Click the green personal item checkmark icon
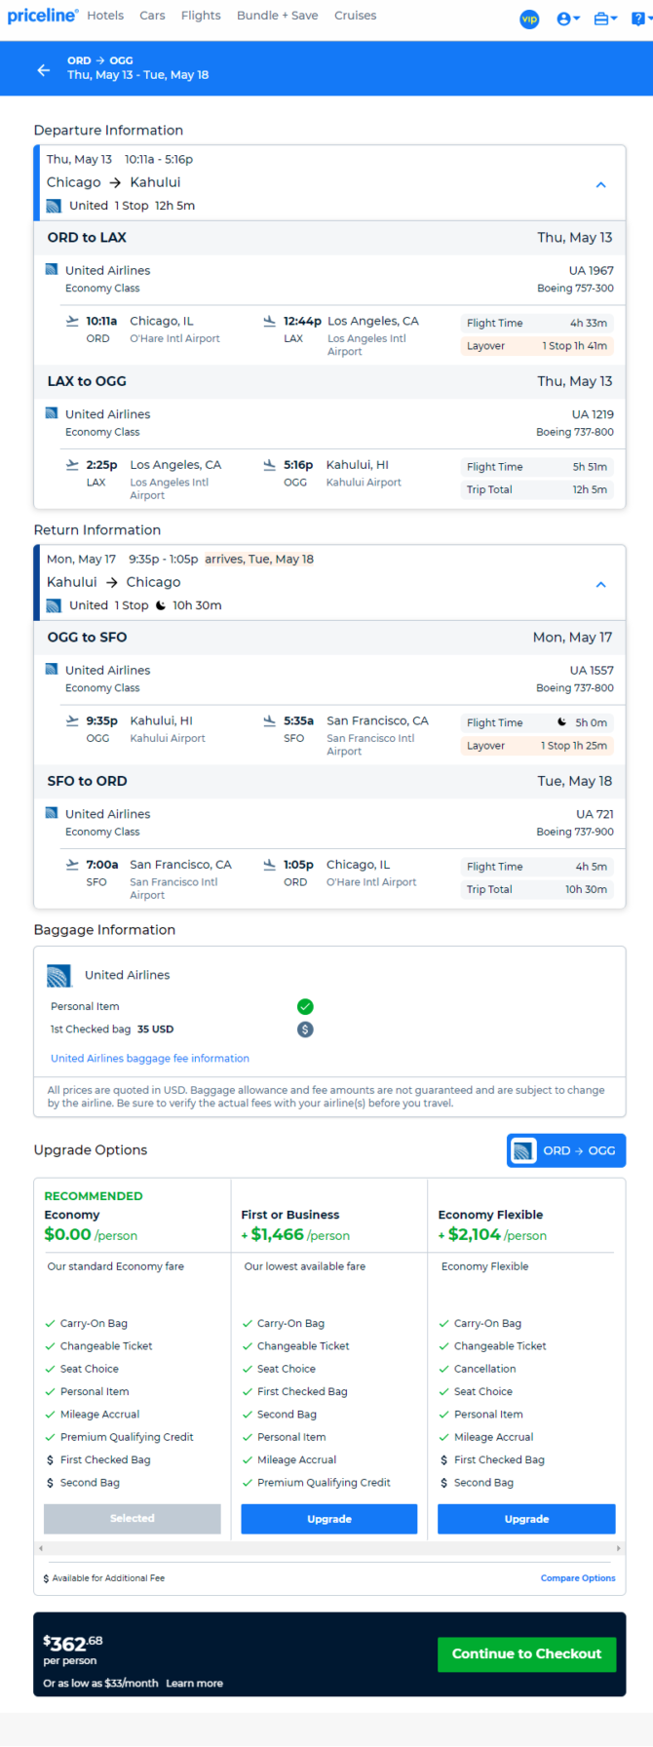The width and height of the screenshot is (653, 1747). pyautogui.click(x=305, y=1007)
